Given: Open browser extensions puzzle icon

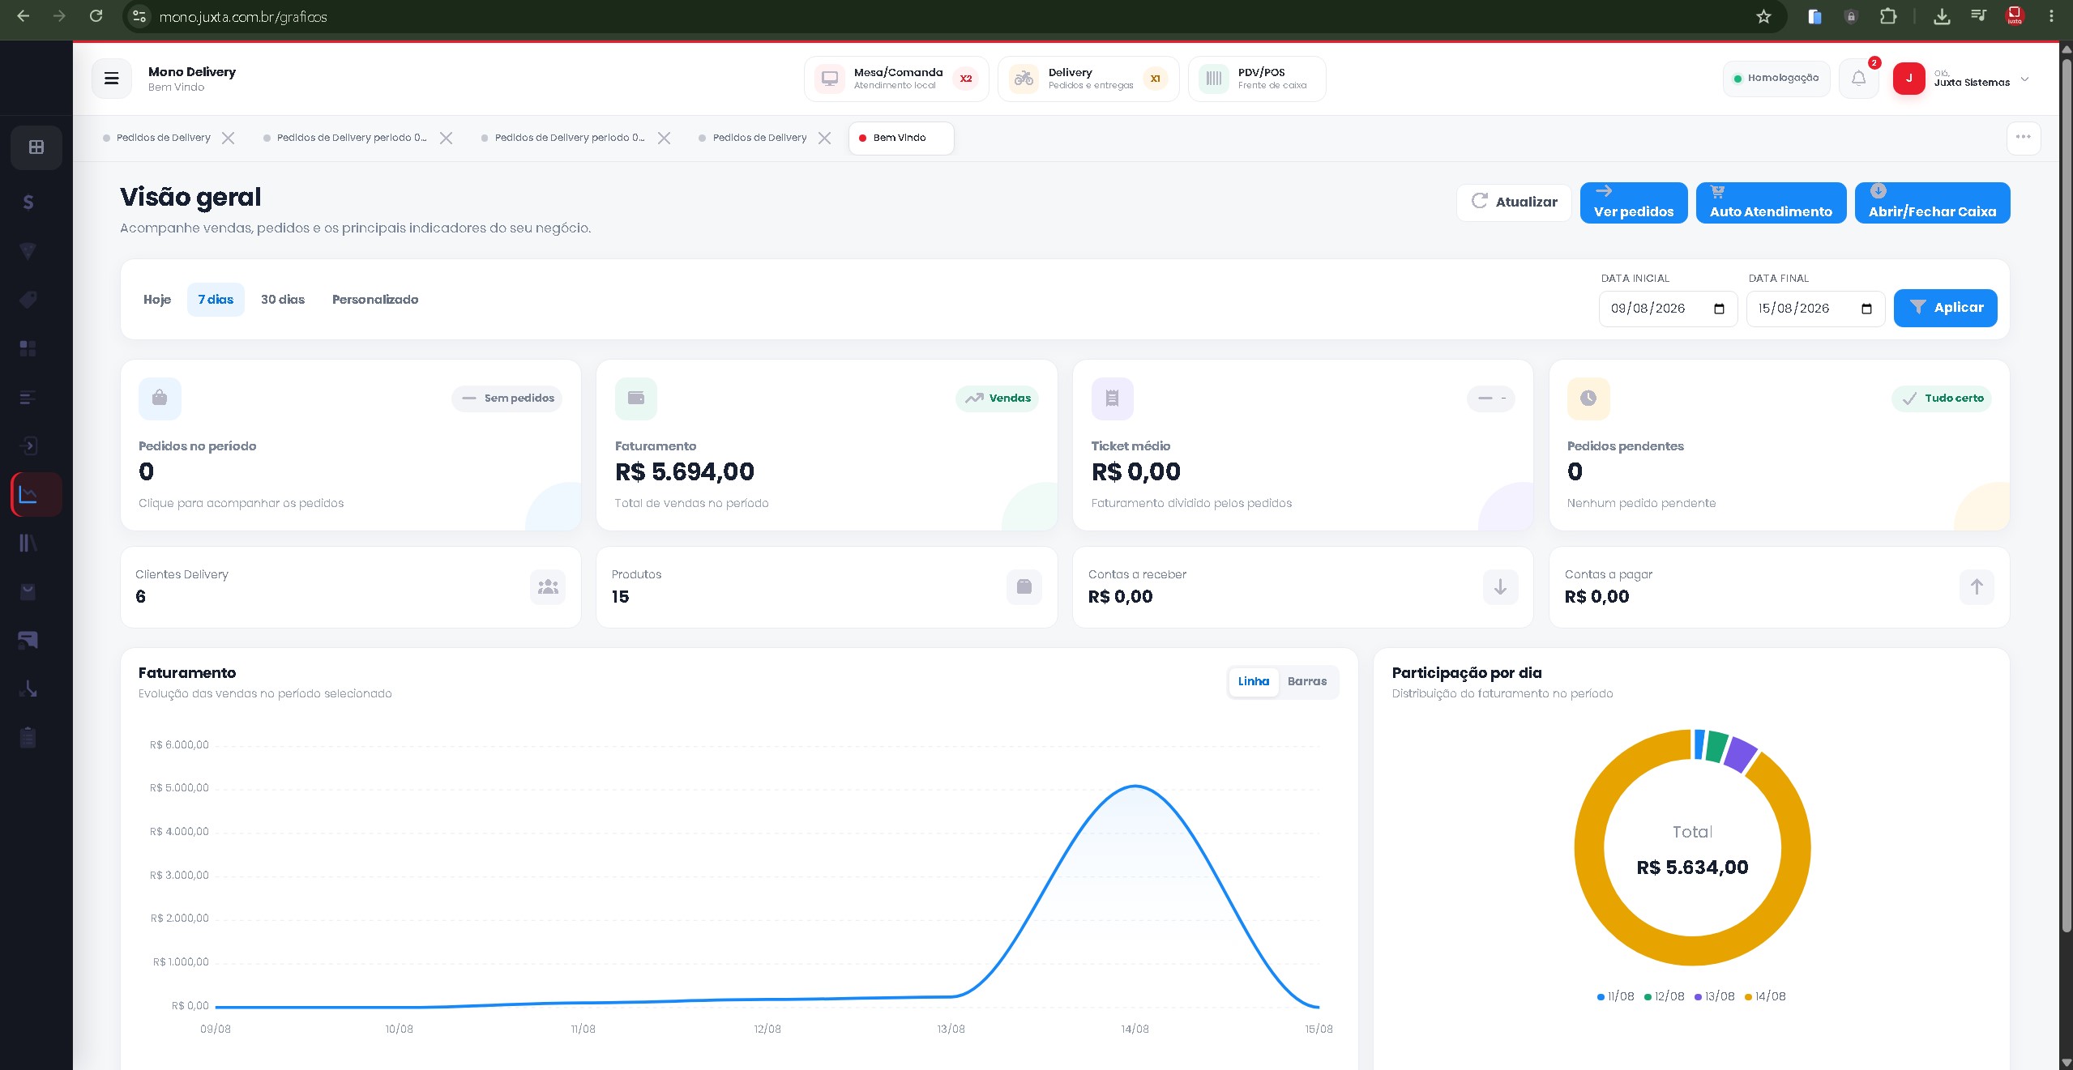Looking at the screenshot, I should (x=1888, y=16).
